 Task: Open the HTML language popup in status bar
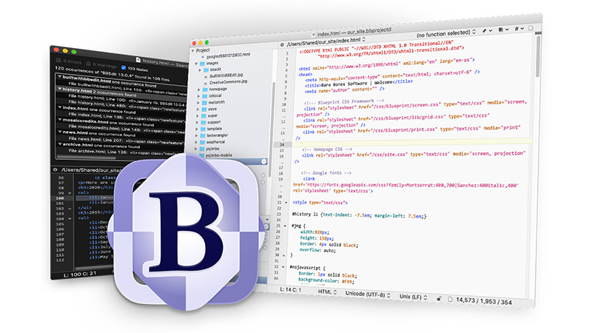(x=327, y=292)
